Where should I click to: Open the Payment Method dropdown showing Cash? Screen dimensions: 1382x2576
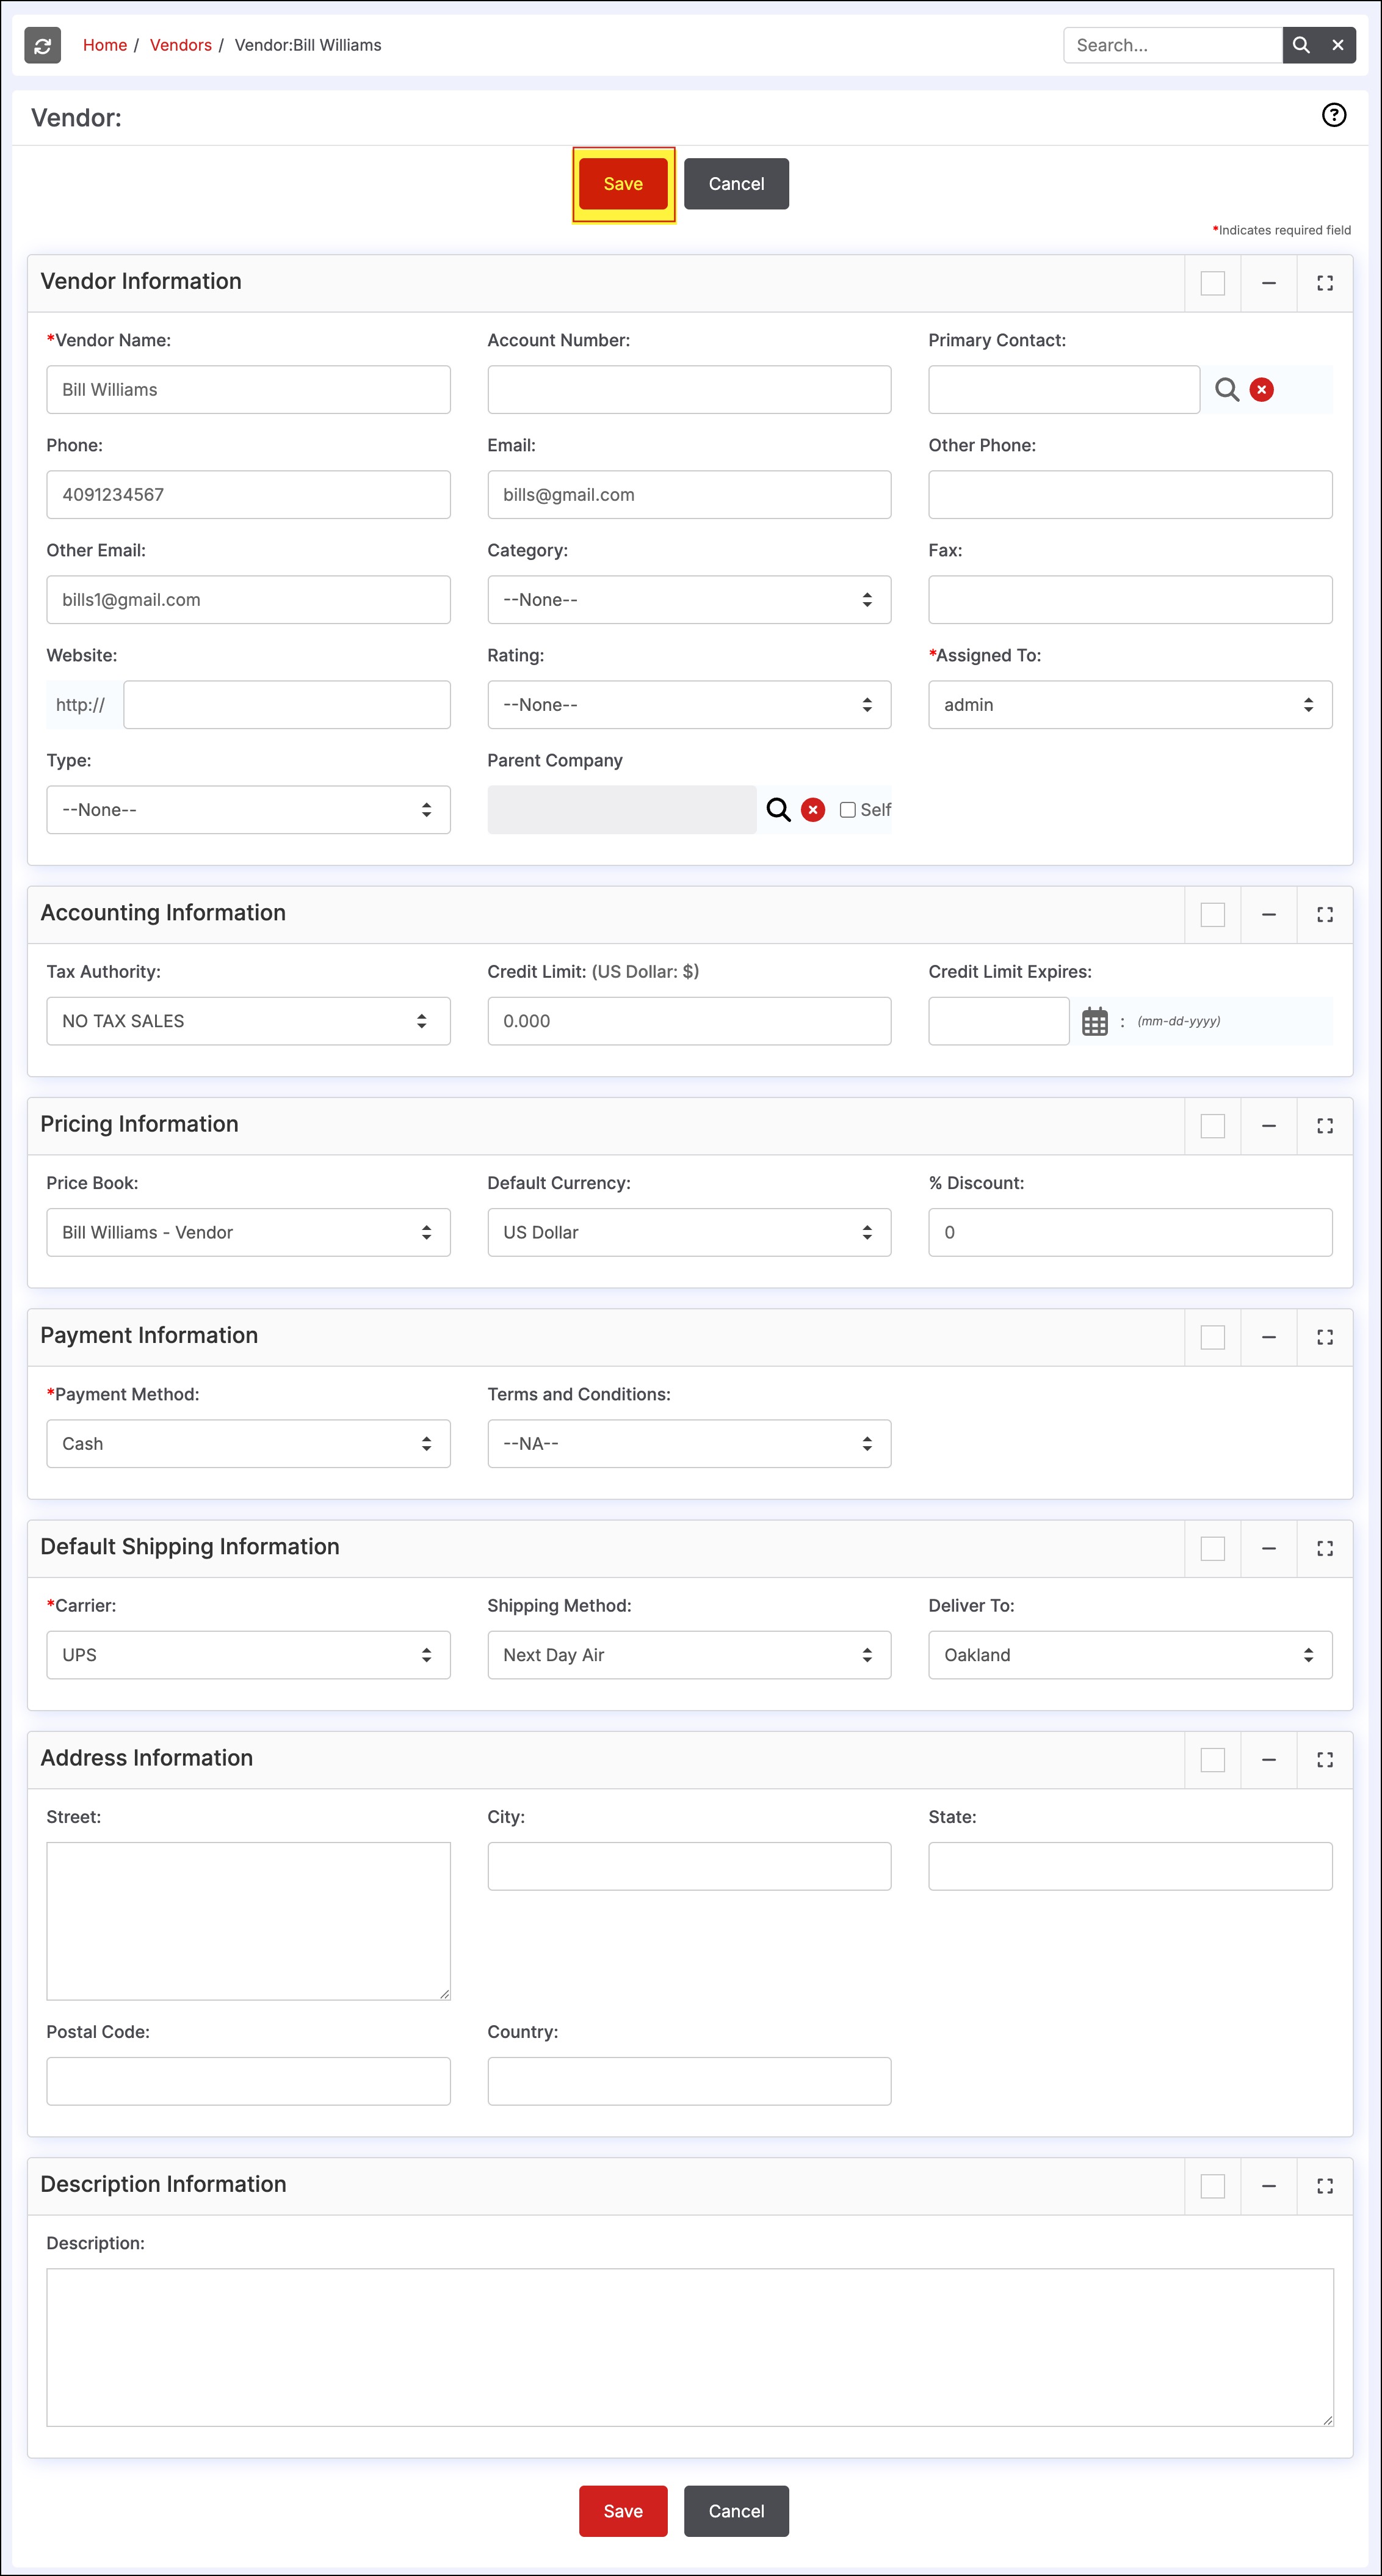pos(248,1443)
